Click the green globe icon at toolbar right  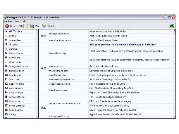(x=172, y=26)
